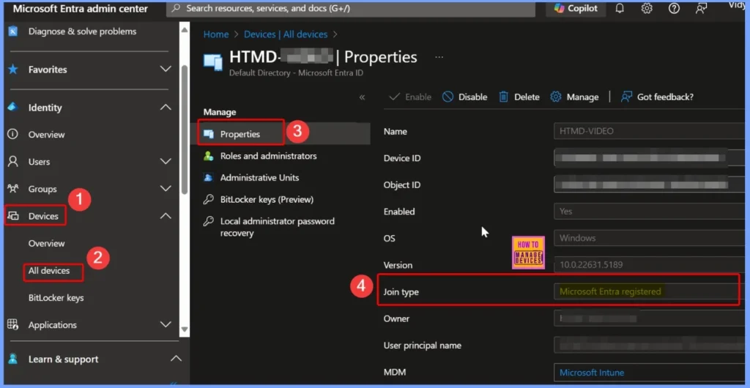The width and height of the screenshot is (750, 388).
Task: Open the Microsoft Intune MDM link
Action: pyautogui.click(x=592, y=373)
